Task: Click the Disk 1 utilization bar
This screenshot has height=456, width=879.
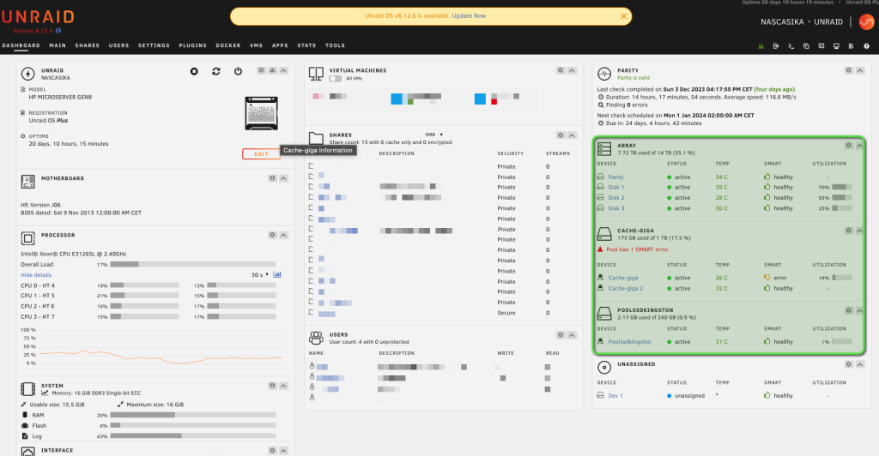Action: click(x=841, y=187)
